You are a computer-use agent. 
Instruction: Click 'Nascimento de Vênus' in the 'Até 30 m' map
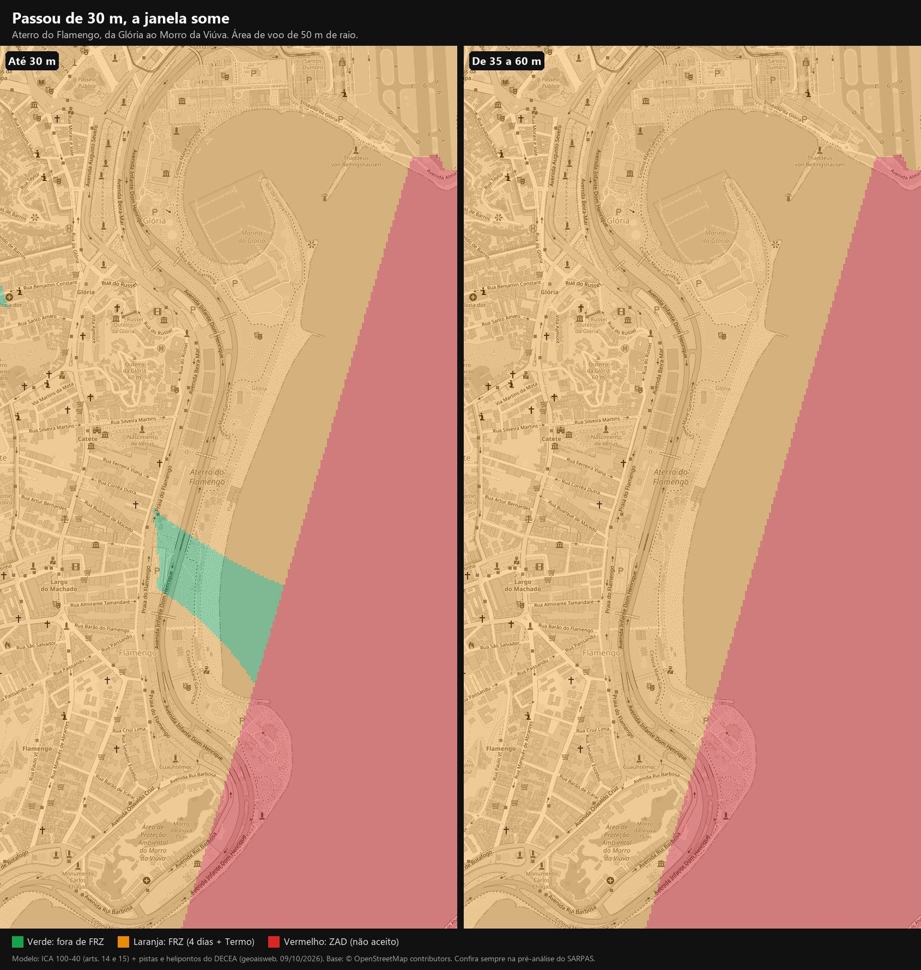(142, 440)
